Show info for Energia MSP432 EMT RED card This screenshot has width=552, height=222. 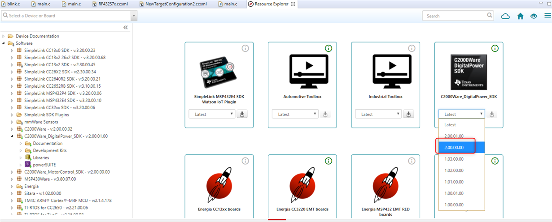pos(412,161)
